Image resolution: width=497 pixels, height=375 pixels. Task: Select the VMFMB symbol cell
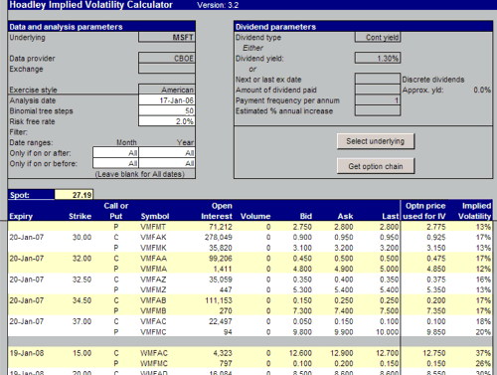click(153, 310)
